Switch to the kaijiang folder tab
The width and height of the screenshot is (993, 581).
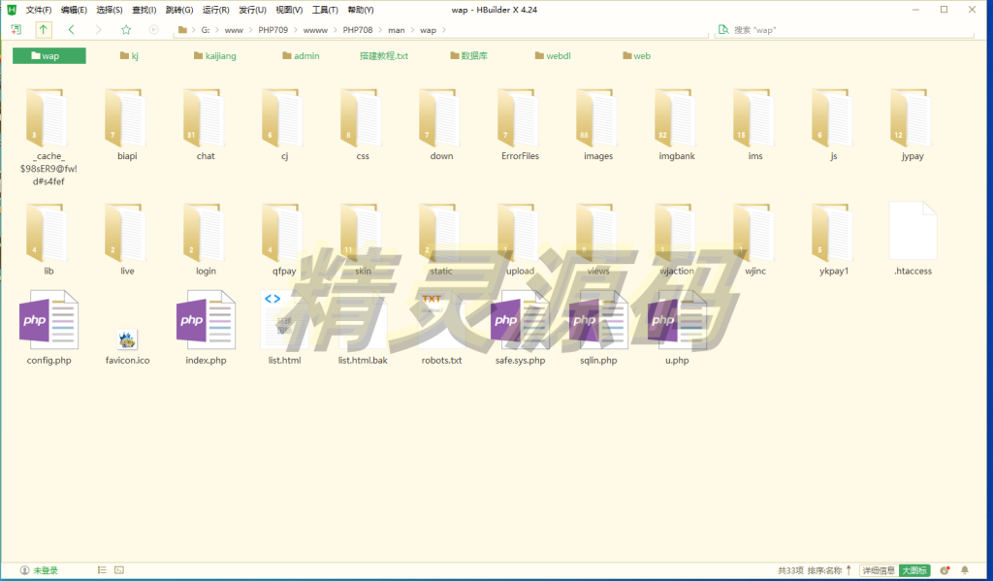(x=214, y=55)
